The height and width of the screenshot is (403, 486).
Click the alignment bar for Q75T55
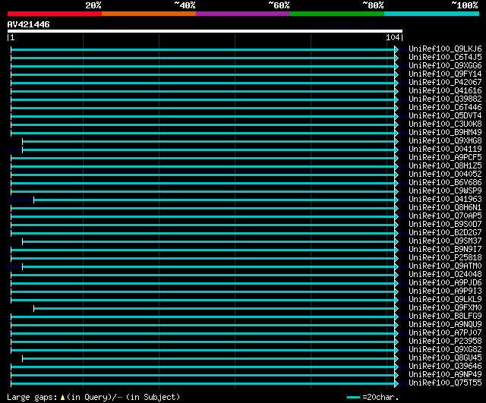pyautogui.click(x=204, y=384)
